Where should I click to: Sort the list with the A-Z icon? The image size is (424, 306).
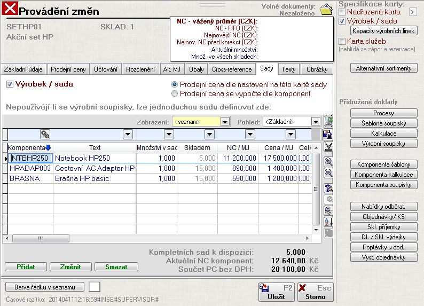(x=328, y=222)
